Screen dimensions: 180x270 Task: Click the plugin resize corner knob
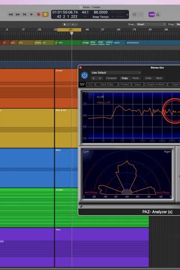pyautogui.click(x=81, y=206)
